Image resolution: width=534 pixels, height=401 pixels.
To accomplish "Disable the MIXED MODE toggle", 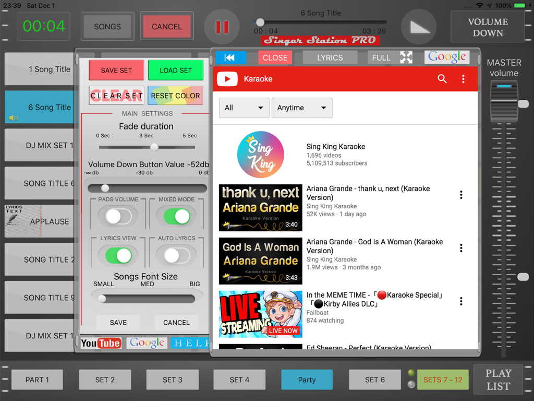I will 176,217.
